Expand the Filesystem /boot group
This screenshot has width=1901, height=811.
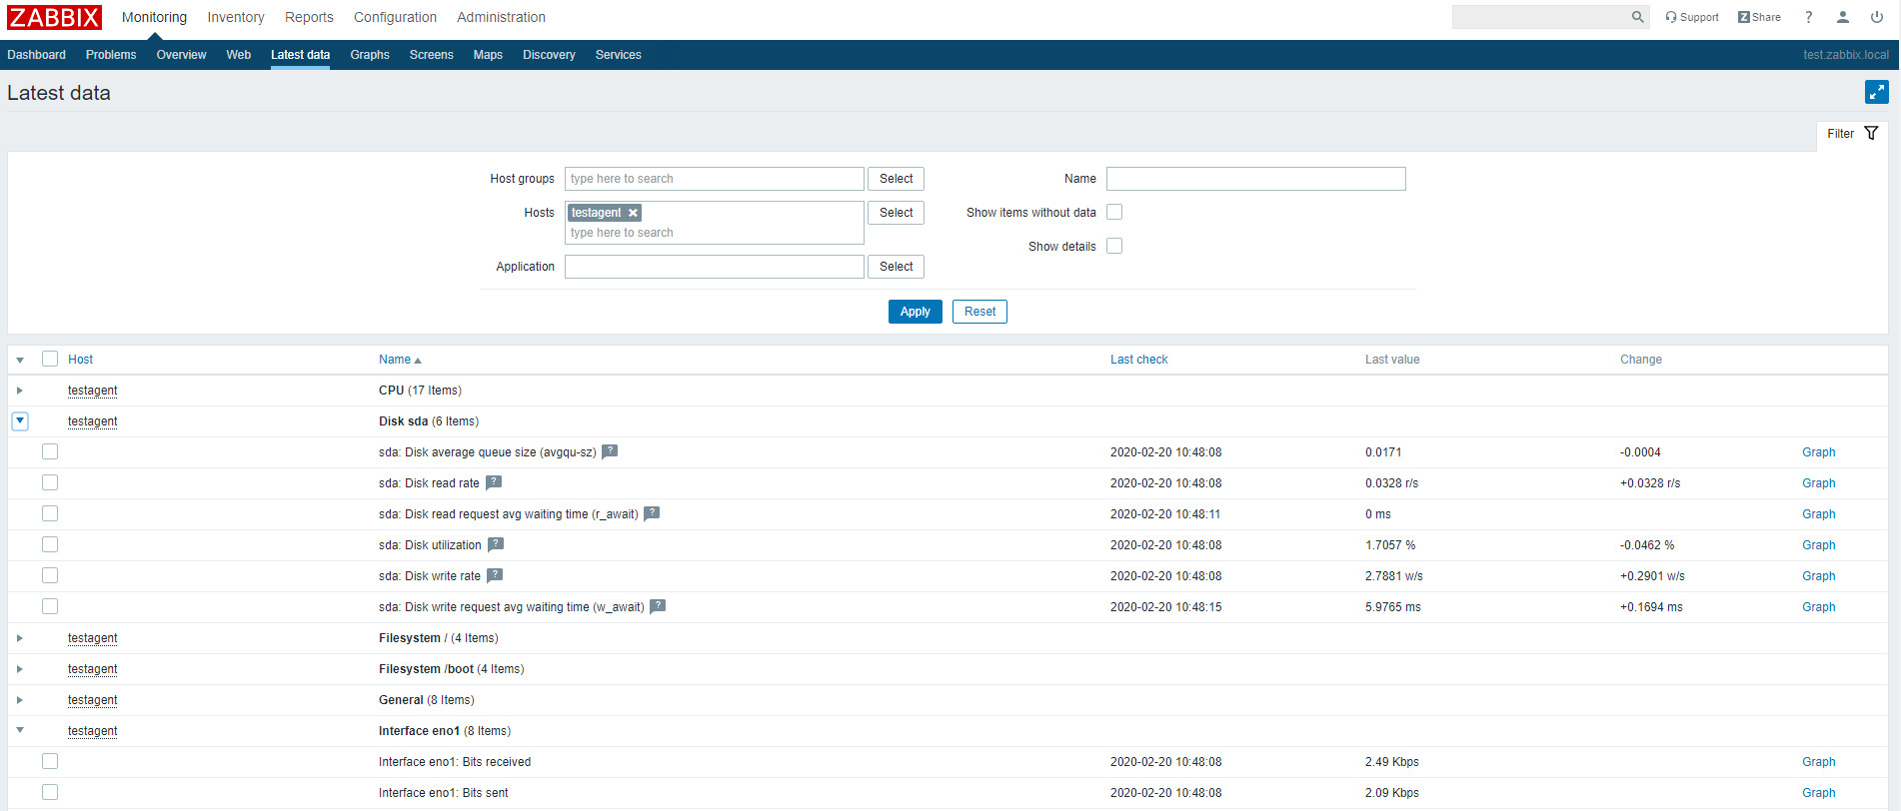click(20, 669)
